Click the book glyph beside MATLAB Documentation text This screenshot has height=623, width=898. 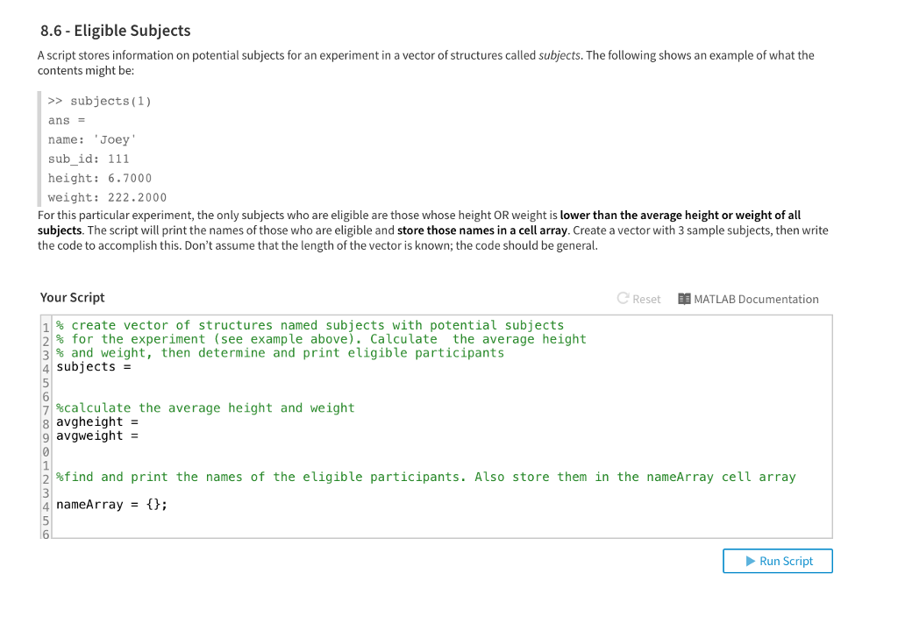(x=684, y=299)
